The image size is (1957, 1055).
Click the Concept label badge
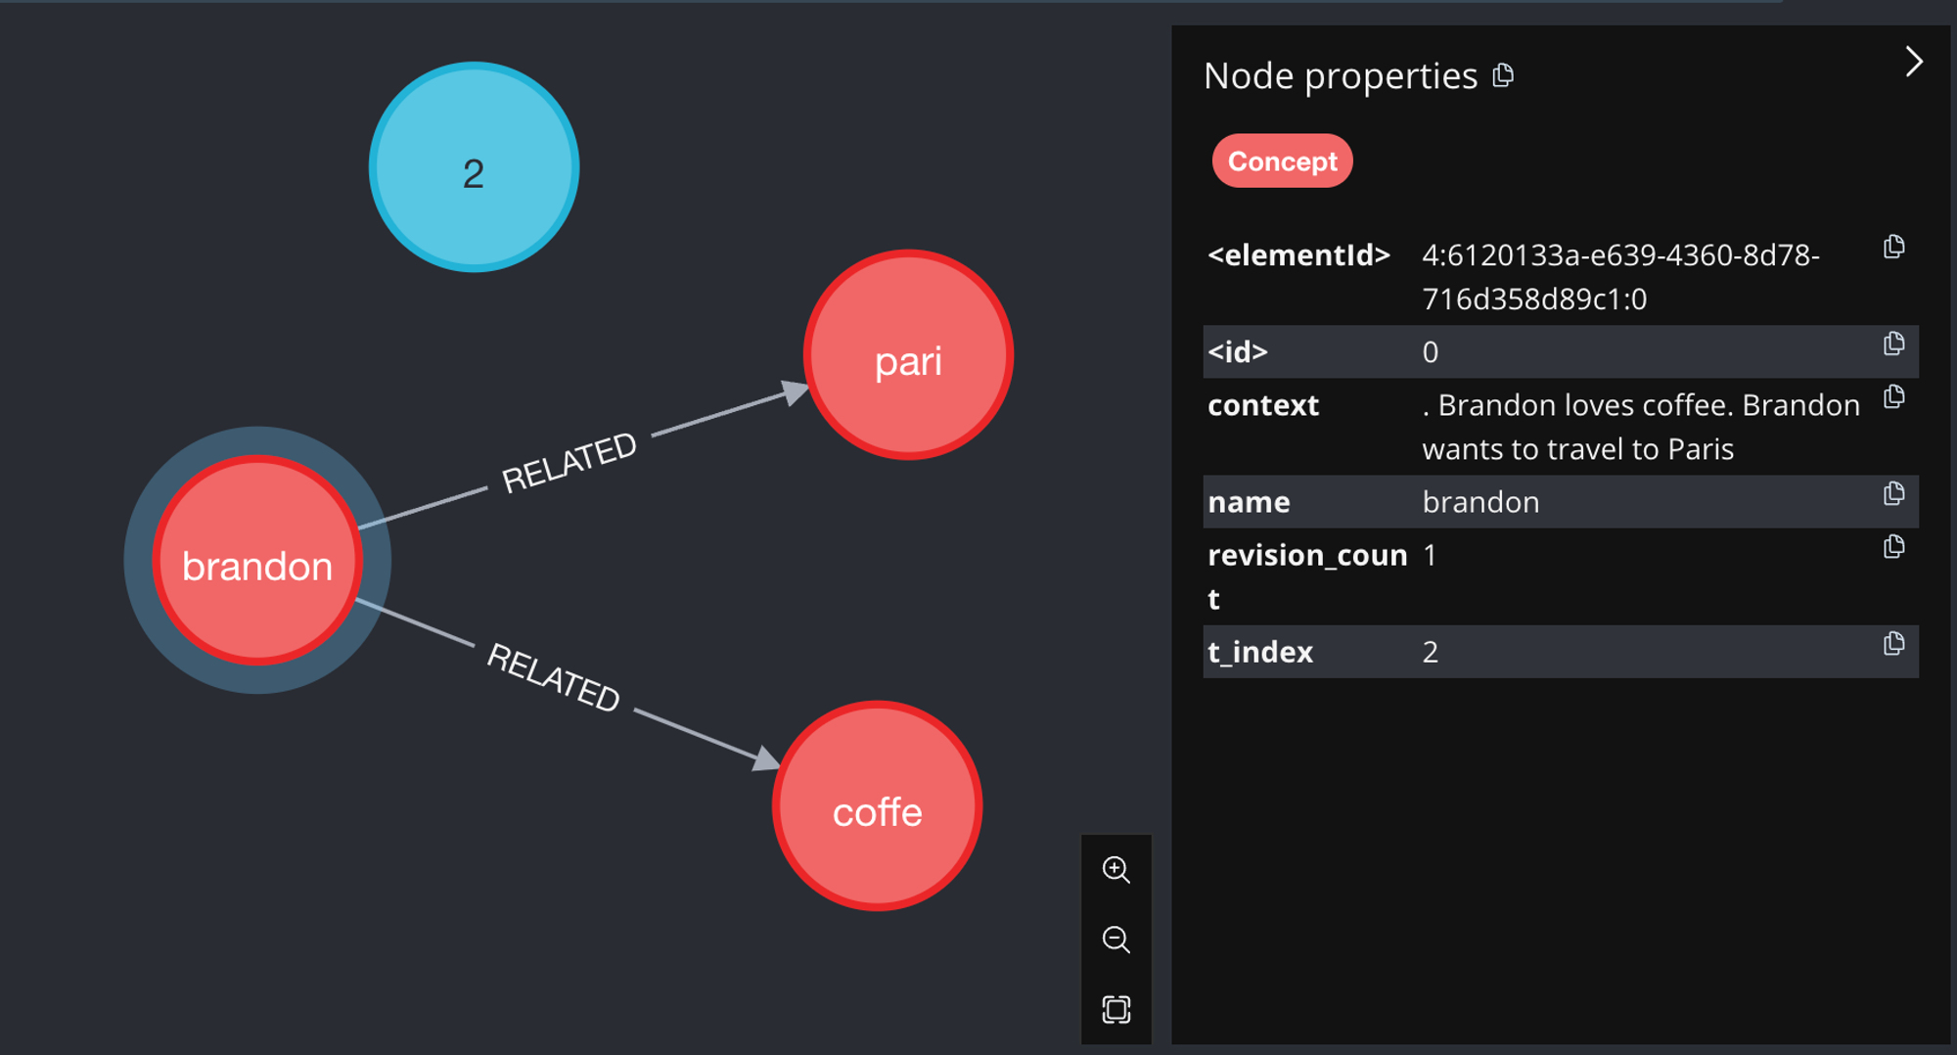pyautogui.click(x=1282, y=161)
